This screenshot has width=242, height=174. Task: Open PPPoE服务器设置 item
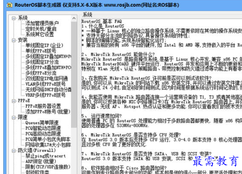(43, 106)
